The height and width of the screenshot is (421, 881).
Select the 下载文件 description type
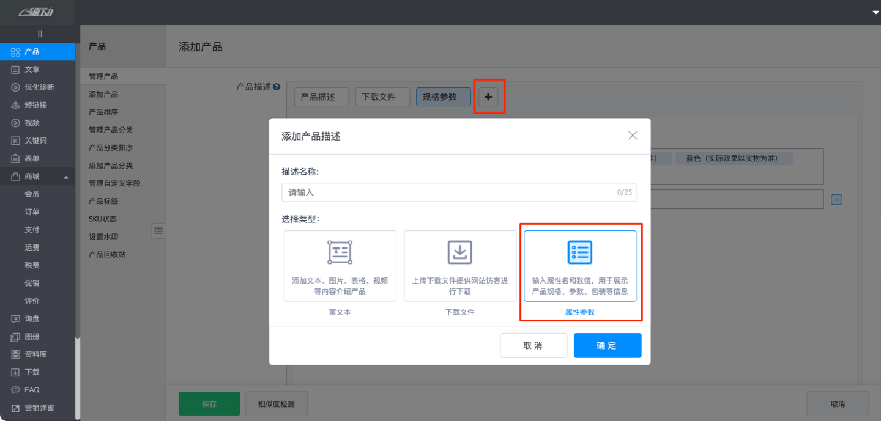click(x=459, y=266)
